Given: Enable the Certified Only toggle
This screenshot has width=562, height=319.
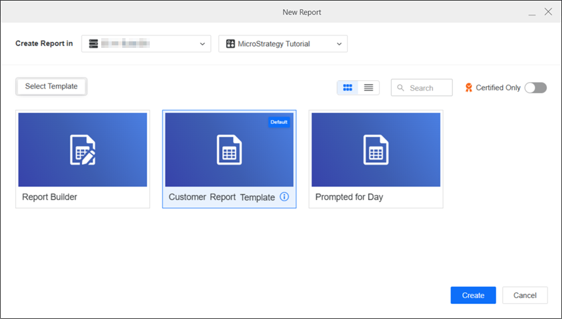Looking at the screenshot, I should (x=535, y=88).
